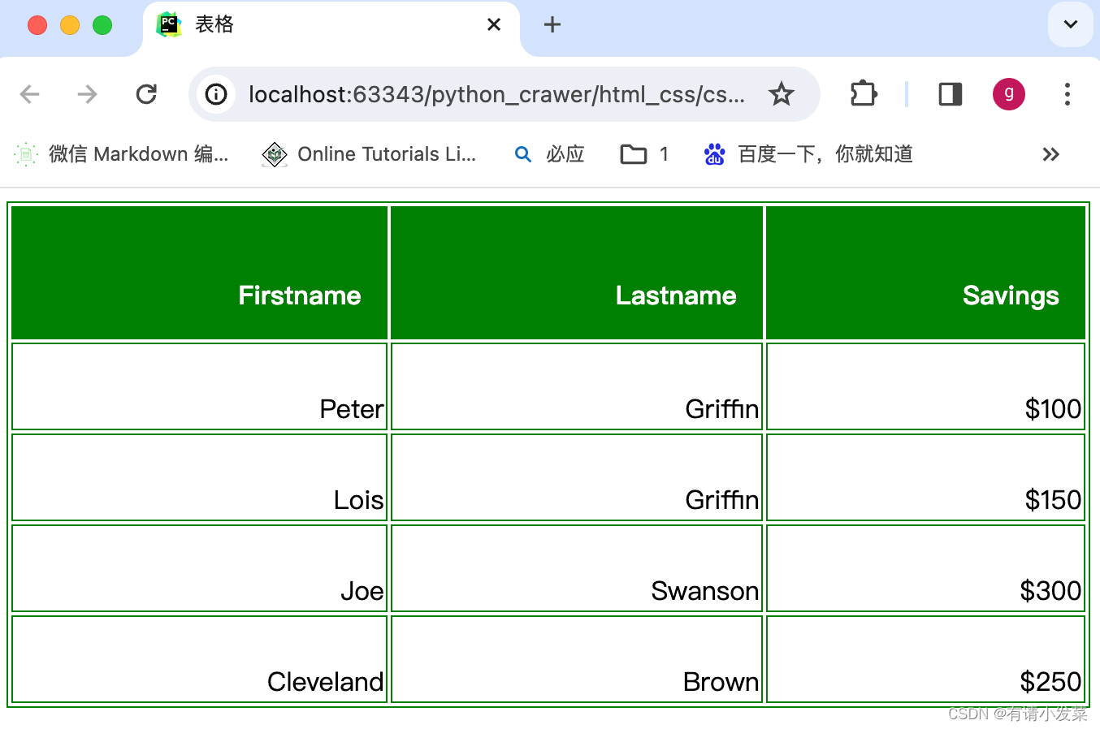Open the Extensions puzzle icon

[x=864, y=94]
